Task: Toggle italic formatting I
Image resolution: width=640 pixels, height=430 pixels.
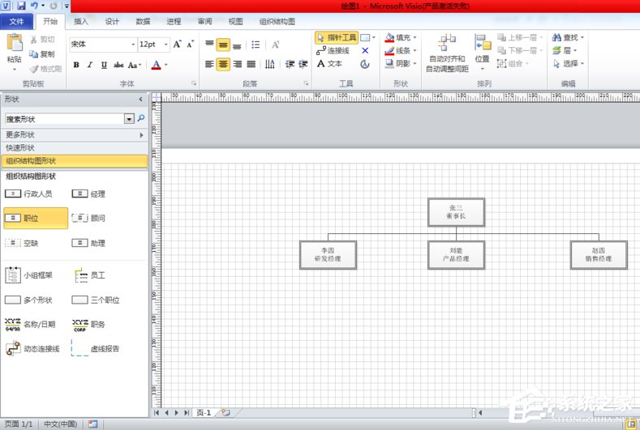Action: coord(90,65)
